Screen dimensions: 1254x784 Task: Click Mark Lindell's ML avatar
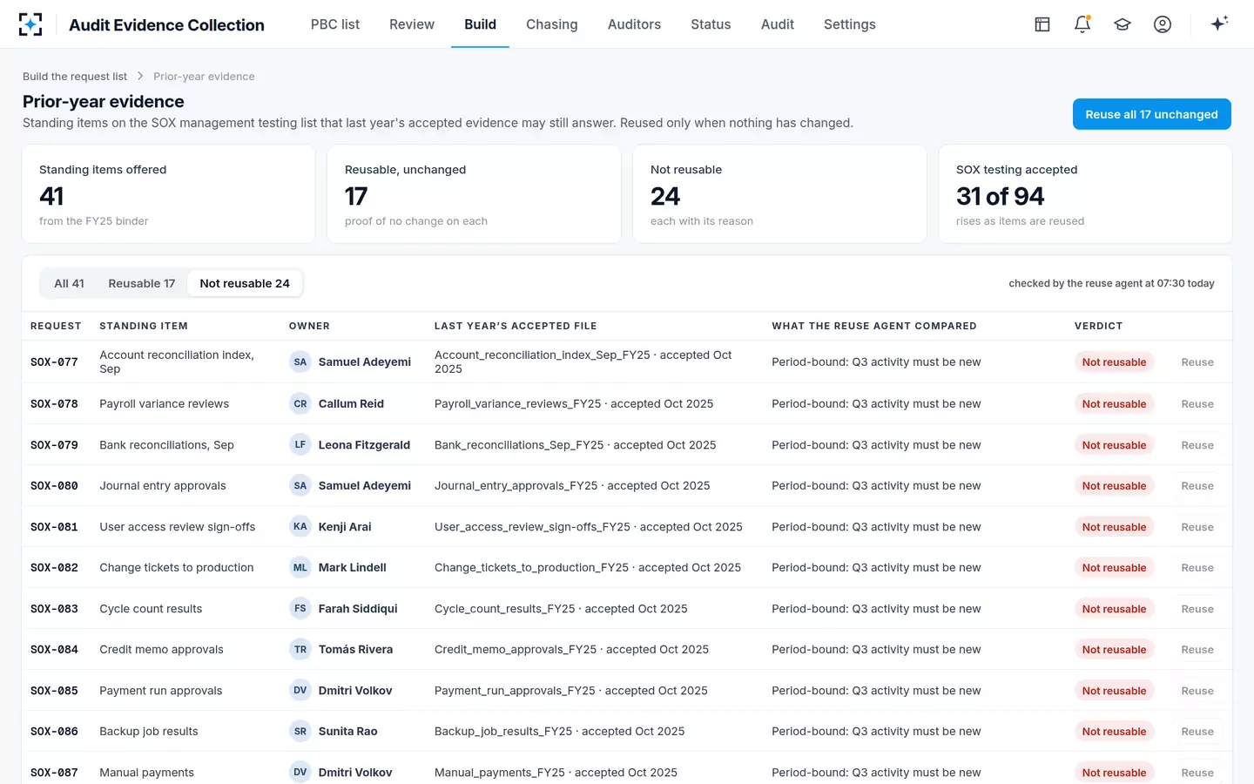(x=300, y=567)
